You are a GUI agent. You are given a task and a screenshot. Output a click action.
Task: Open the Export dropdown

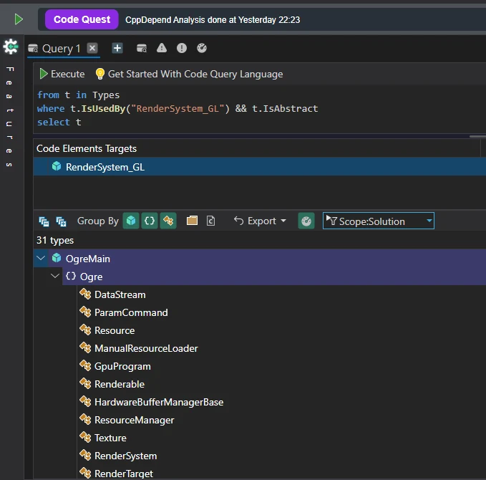pyautogui.click(x=260, y=221)
